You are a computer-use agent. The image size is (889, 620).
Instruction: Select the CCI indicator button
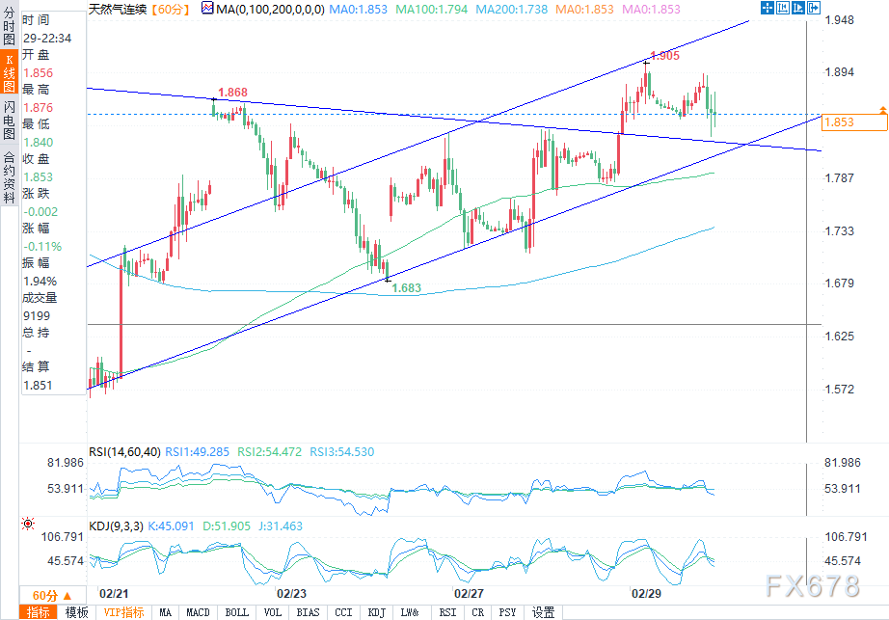343,612
